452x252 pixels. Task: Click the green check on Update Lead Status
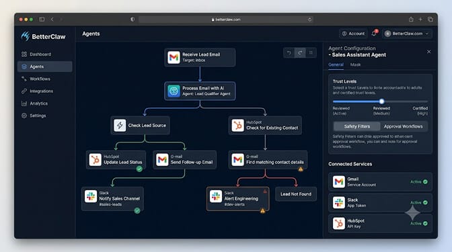coord(139,169)
